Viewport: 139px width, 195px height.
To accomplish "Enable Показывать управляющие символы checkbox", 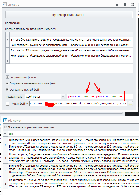I will coord(5,127).
